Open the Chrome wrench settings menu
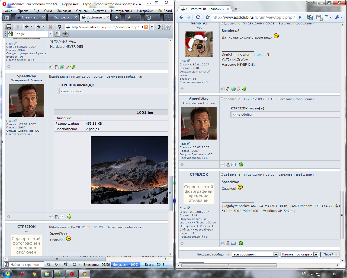Image resolution: width=347 pixels, height=278 pixels. 338,17
